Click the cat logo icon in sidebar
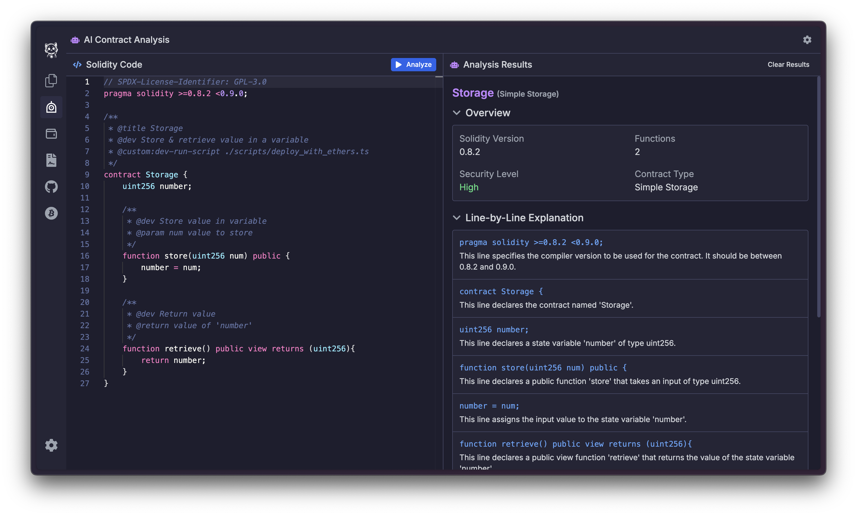The image size is (857, 516). pos(51,50)
